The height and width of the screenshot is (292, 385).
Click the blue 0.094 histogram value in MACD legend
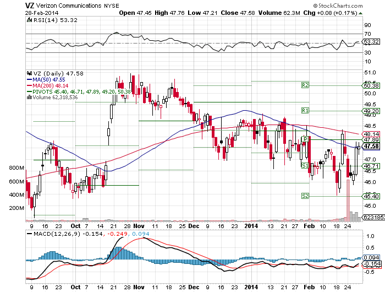pos(140,234)
